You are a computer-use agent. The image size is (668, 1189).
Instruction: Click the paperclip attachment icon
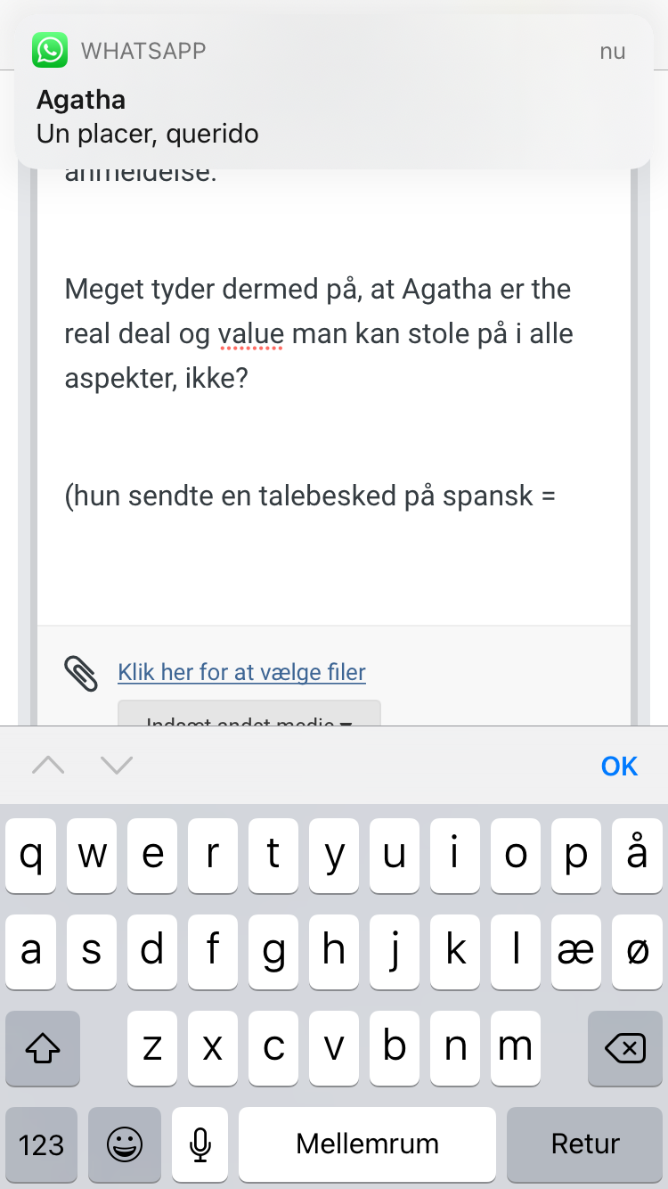81,673
